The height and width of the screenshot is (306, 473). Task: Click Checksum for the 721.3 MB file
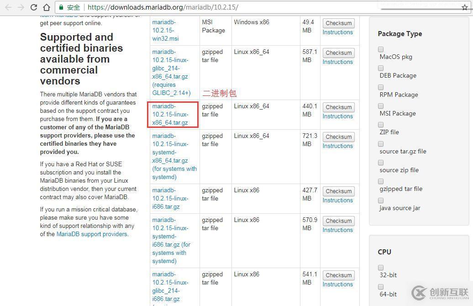click(338, 137)
